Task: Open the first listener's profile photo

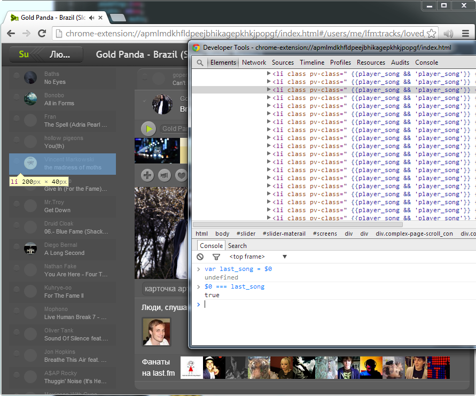Action: tap(157, 332)
